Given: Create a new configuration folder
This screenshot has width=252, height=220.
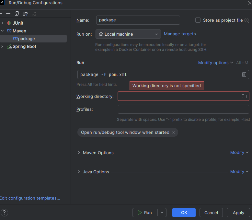Looking at the screenshot, I should pos(25,14).
